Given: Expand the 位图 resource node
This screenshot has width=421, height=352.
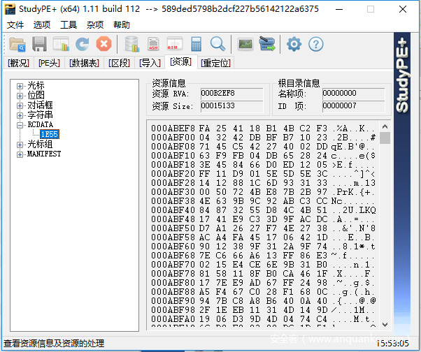Looking at the screenshot, I should pyautogui.click(x=20, y=95).
